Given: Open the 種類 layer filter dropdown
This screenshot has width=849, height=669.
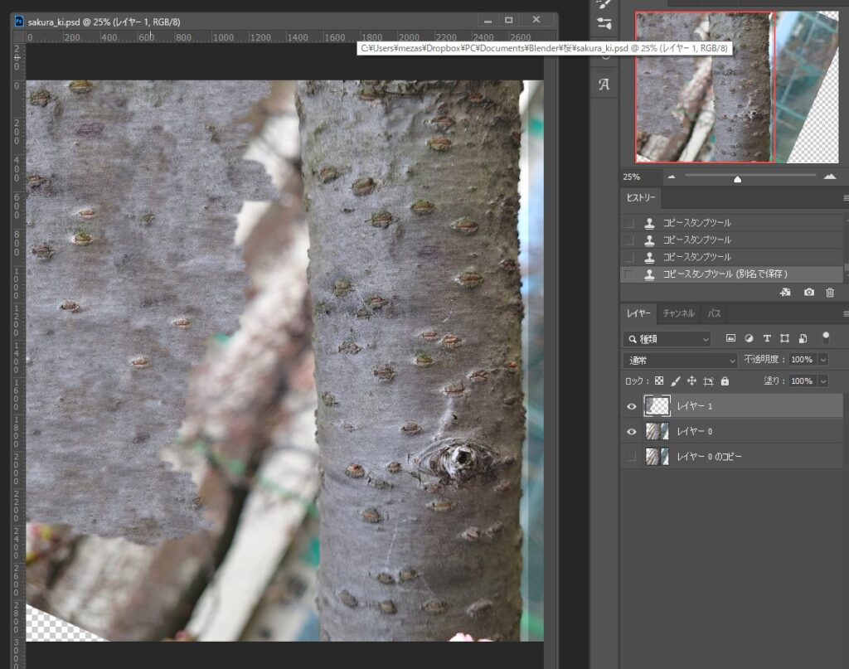Looking at the screenshot, I should [x=667, y=338].
